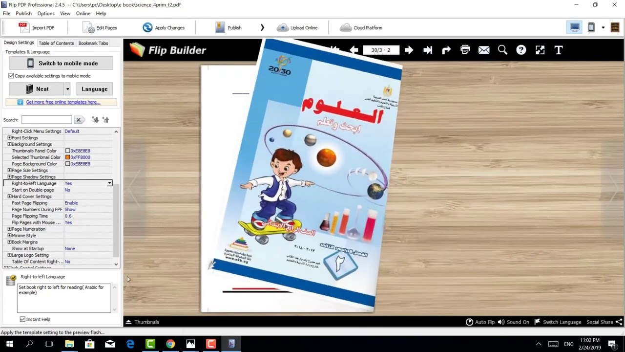625x352 pixels.
Task: Open the bookshelf icon at top right
Action: pyautogui.click(x=615, y=27)
